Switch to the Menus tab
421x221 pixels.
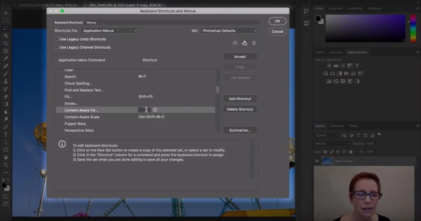[x=91, y=23]
